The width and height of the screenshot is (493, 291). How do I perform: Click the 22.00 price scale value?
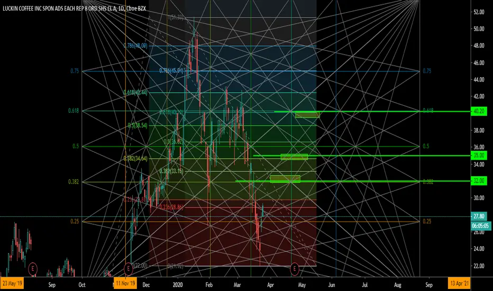point(479,266)
